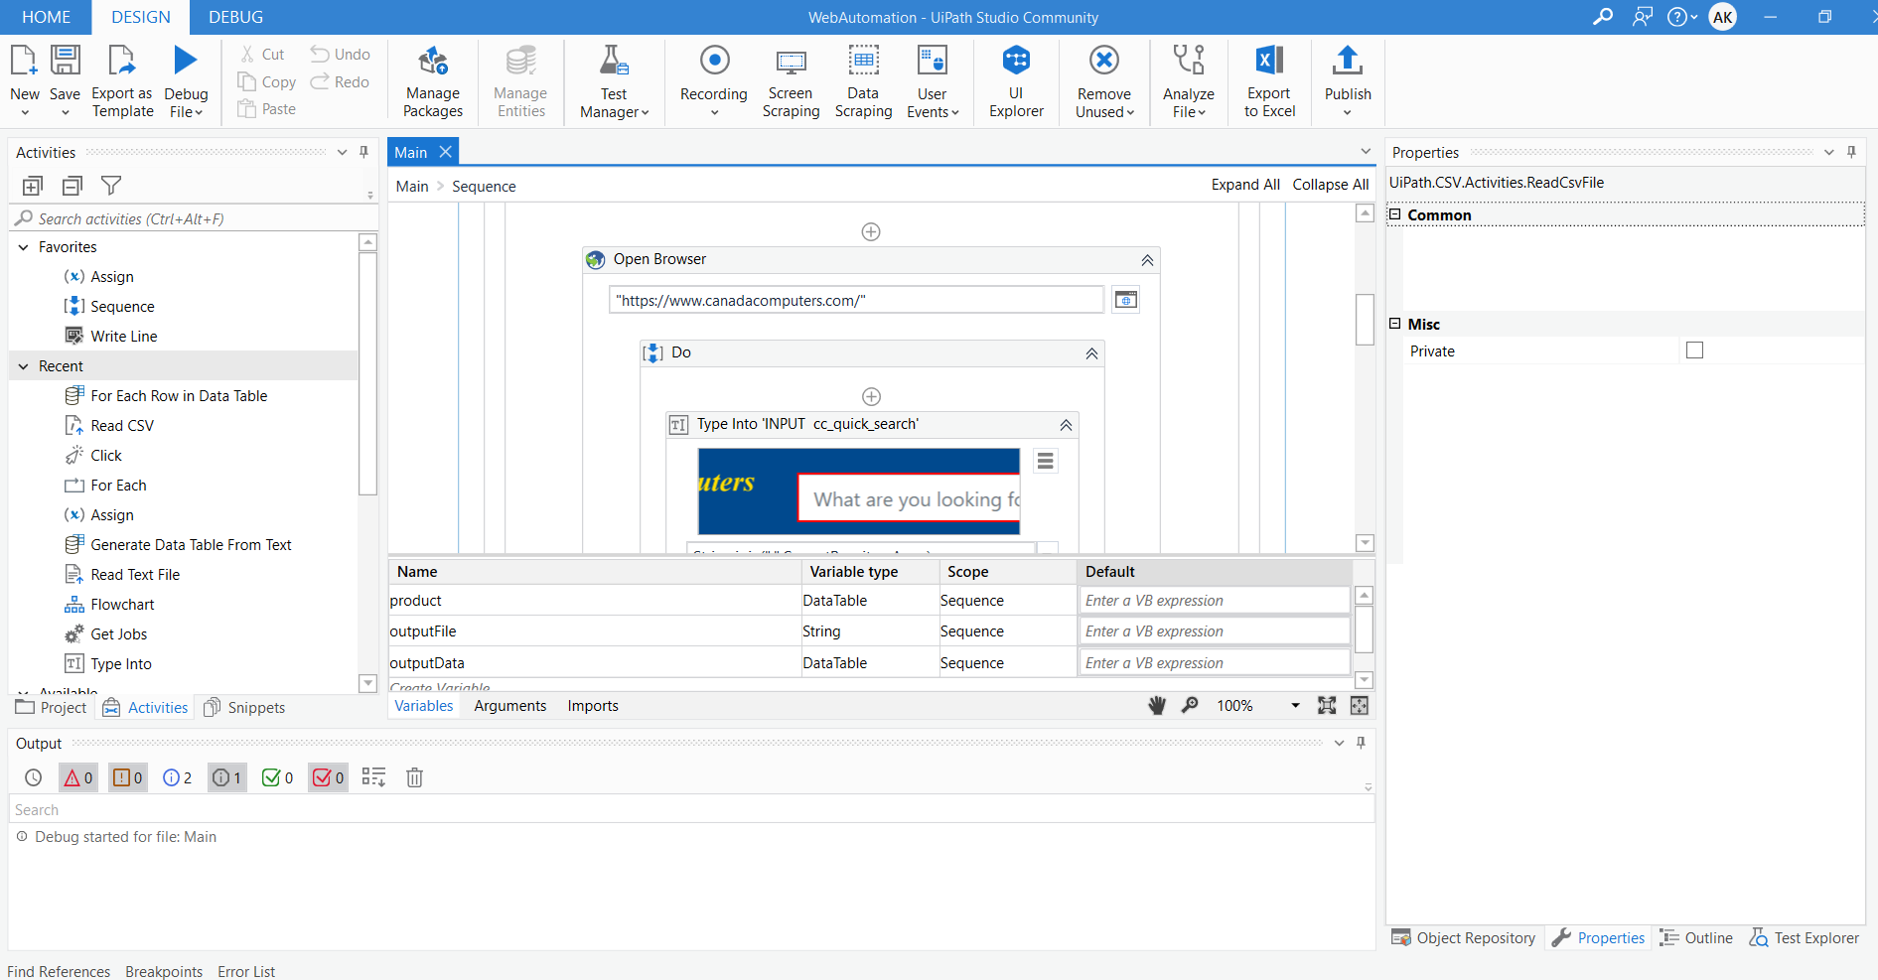
Task: Toggle info filter showing 2
Action: 178,777
